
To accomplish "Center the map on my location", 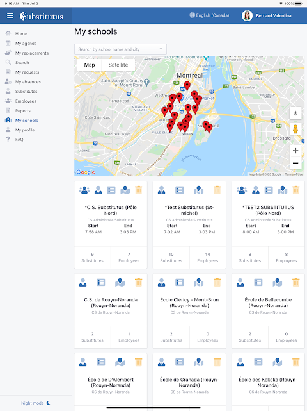I will click(295, 113).
